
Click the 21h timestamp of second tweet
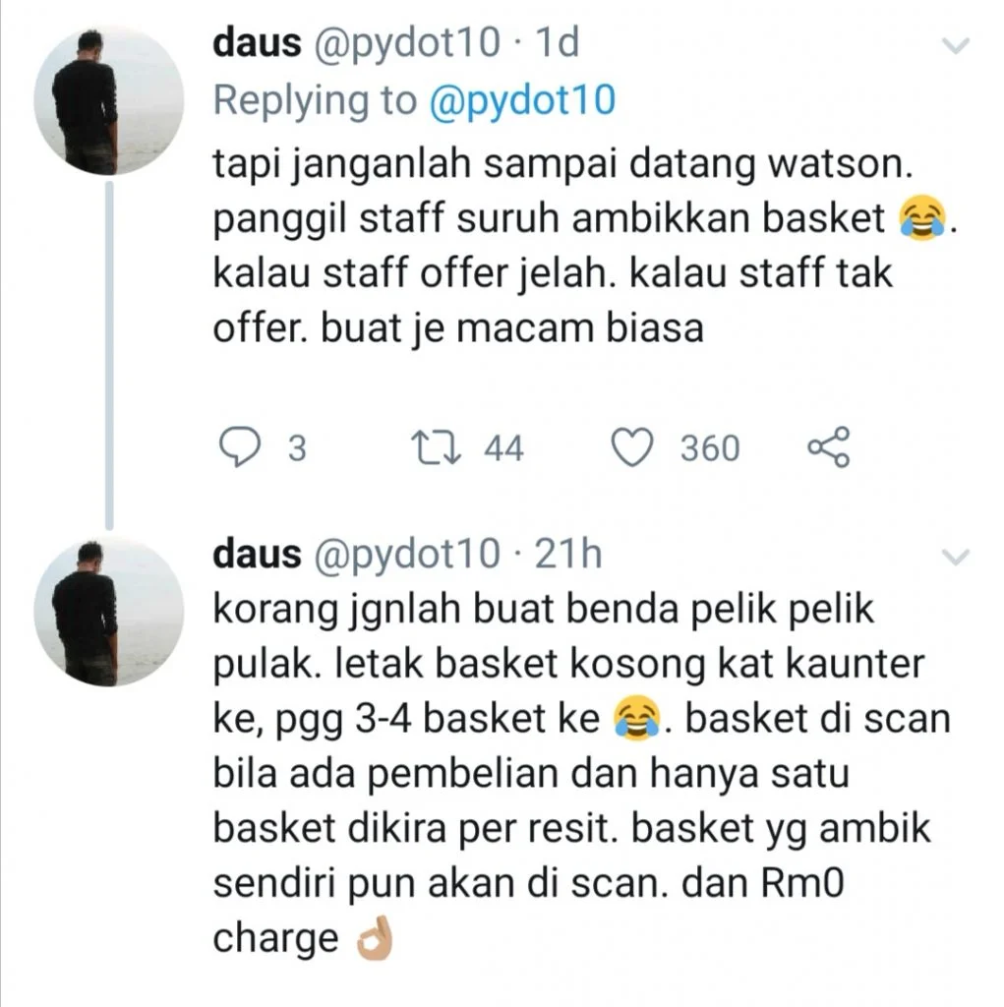click(568, 554)
